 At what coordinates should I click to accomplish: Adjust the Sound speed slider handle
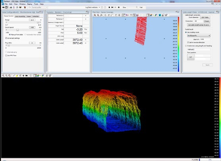point(17,30)
